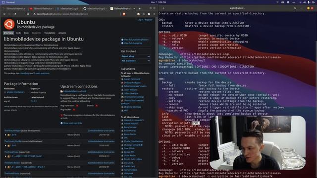This screenshot has height=178, width=317.
Task: Open The Bionic Beaver series link
Action: (12, 163)
